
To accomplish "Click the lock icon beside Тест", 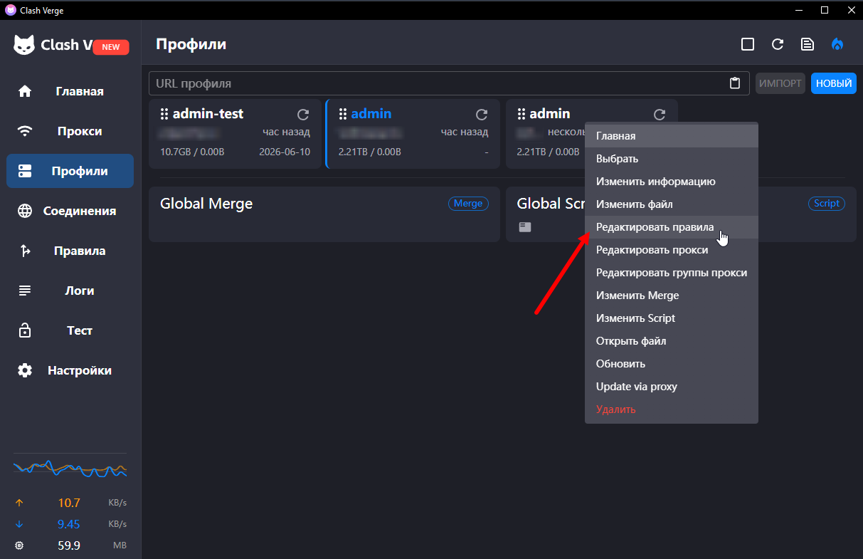I will point(25,330).
